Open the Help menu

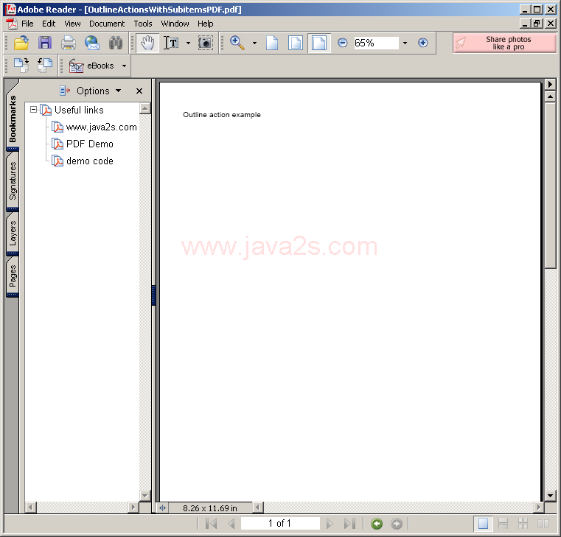[x=206, y=24]
